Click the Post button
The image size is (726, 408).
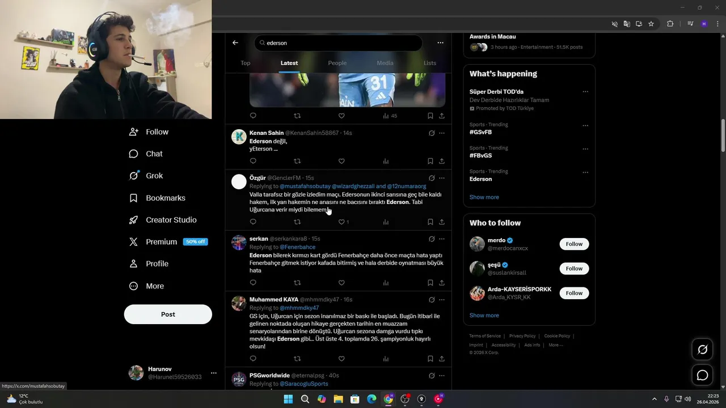pos(168,314)
